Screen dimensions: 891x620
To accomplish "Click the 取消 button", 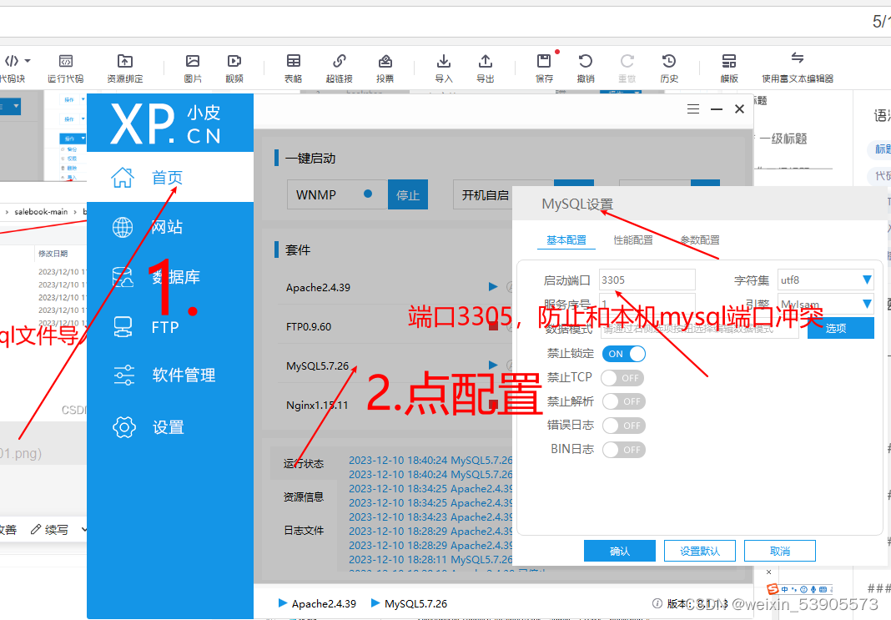I will [x=779, y=551].
